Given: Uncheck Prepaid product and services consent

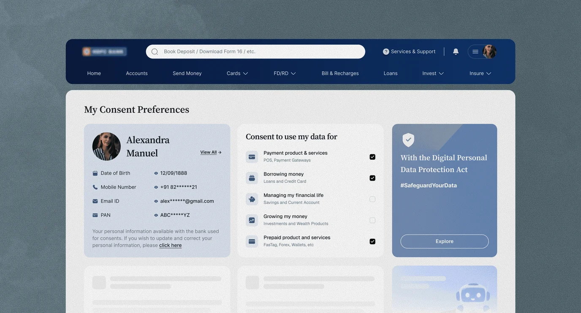Looking at the screenshot, I should click(372, 242).
